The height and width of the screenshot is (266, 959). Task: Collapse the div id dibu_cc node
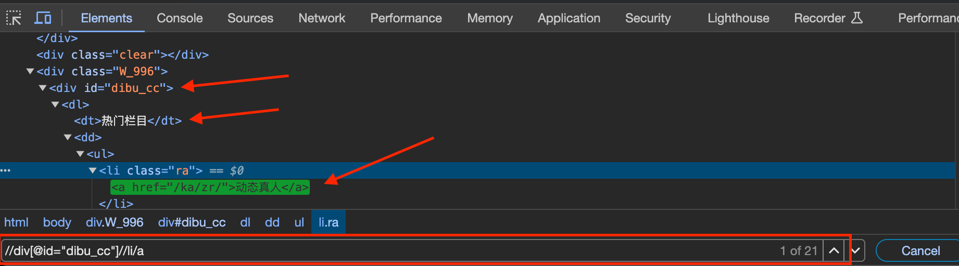click(x=43, y=88)
